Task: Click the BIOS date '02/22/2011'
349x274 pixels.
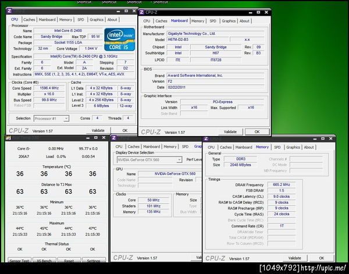Action: (215, 87)
